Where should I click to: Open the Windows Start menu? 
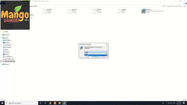(x=2, y=103)
